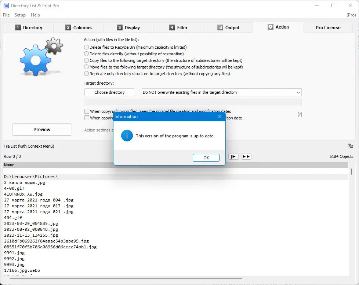The height and width of the screenshot is (285, 359).
Task: Open the Setup menu
Action: tap(20, 15)
